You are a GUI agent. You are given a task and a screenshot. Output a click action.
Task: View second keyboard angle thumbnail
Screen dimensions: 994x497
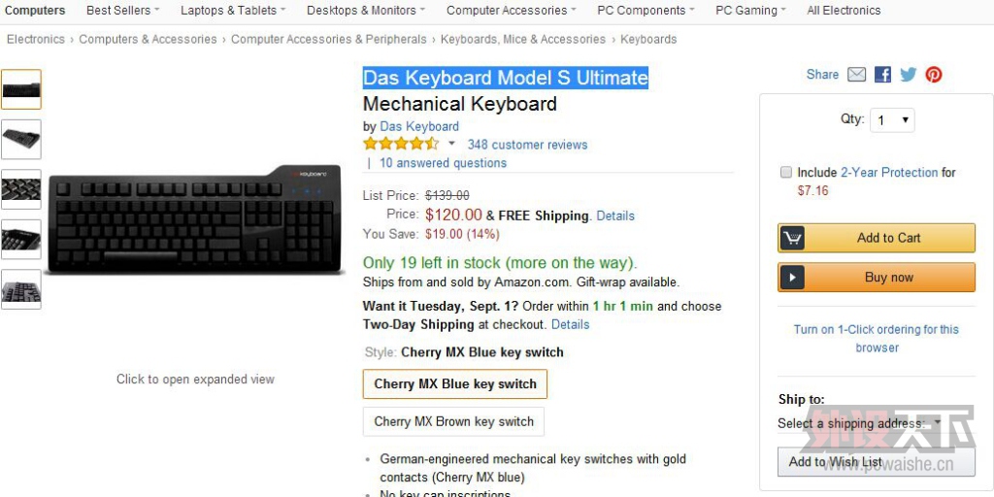(x=21, y=140)
